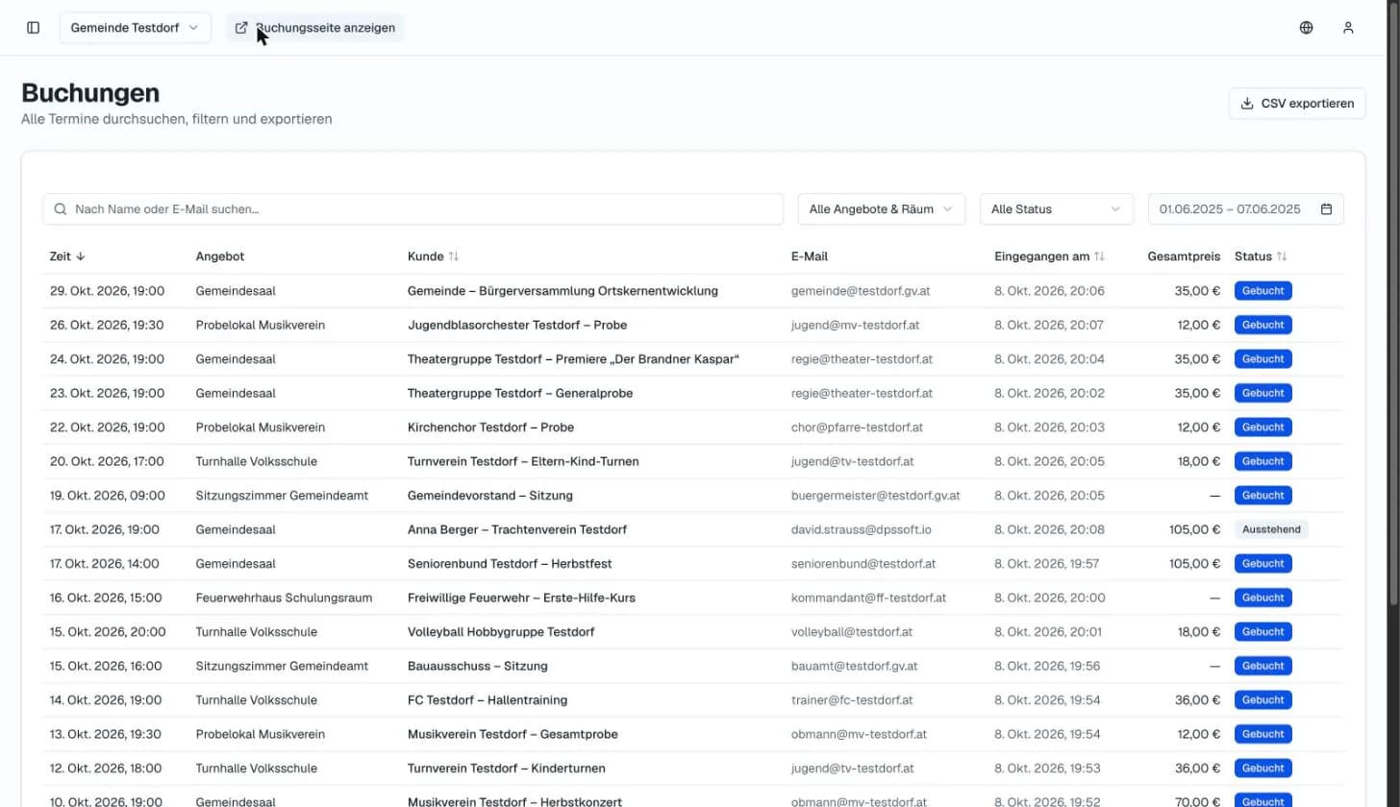Click Theatergruppe Testdorf – Premiere „Der Brandner Kaspar“
This screenshot has height=807, width=1400.
point(573,359)
